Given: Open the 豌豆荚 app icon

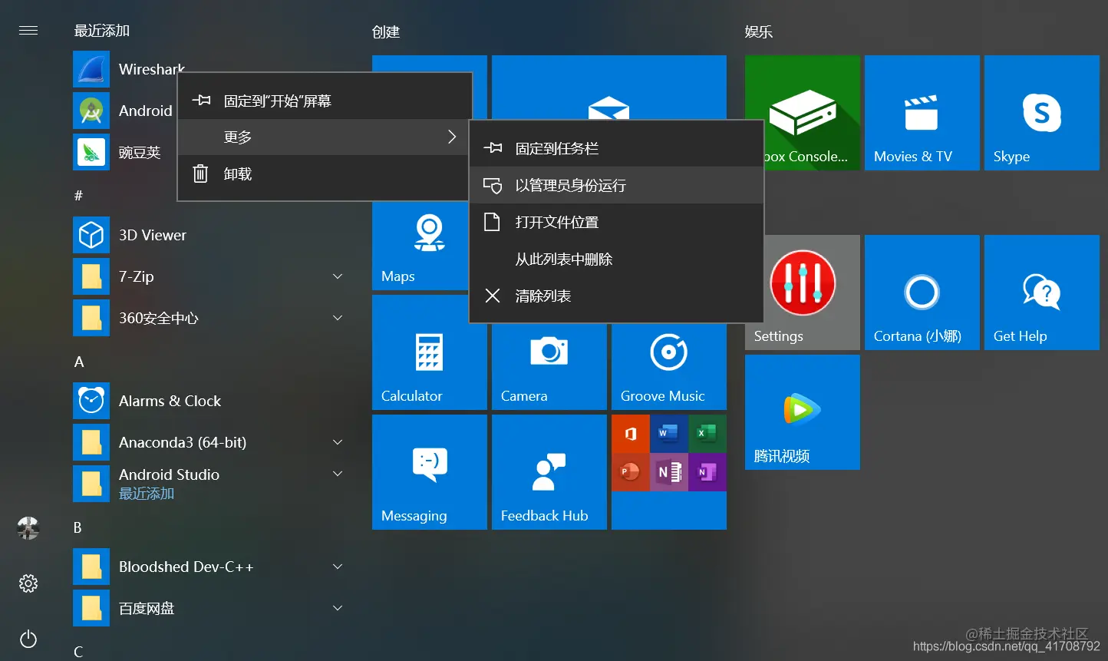Looking at the screenshot, I should tap(91, 152).
